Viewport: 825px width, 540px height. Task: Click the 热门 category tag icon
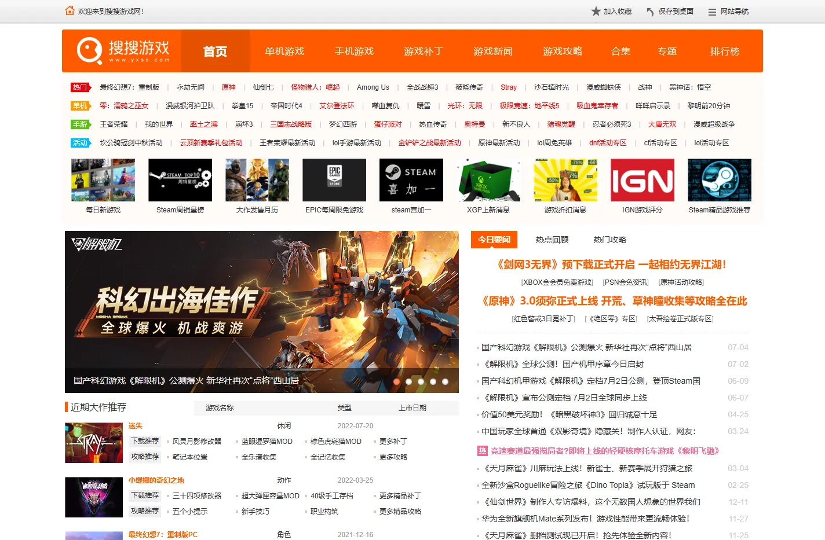pyautogui.click(x=81, y=87)
